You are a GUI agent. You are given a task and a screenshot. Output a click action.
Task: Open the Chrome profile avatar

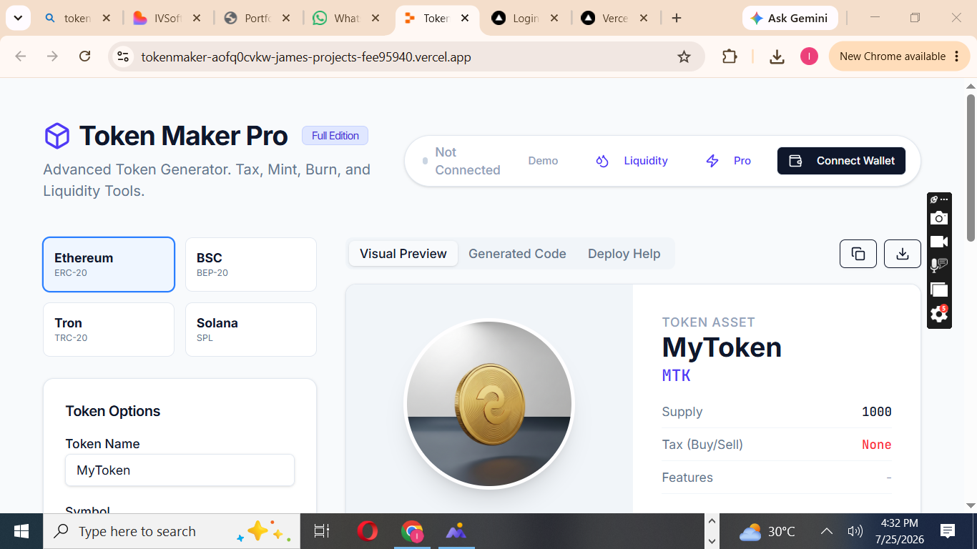click(809, 56)
